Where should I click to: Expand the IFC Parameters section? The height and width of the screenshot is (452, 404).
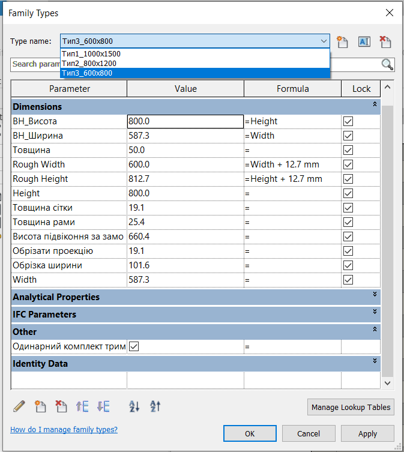point(375,312)
